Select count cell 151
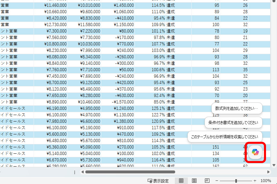This screenshot has height=184, width=277. (206, 147)
